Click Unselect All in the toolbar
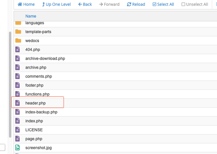The image size is (217, 154). click(x=195, y=4)
